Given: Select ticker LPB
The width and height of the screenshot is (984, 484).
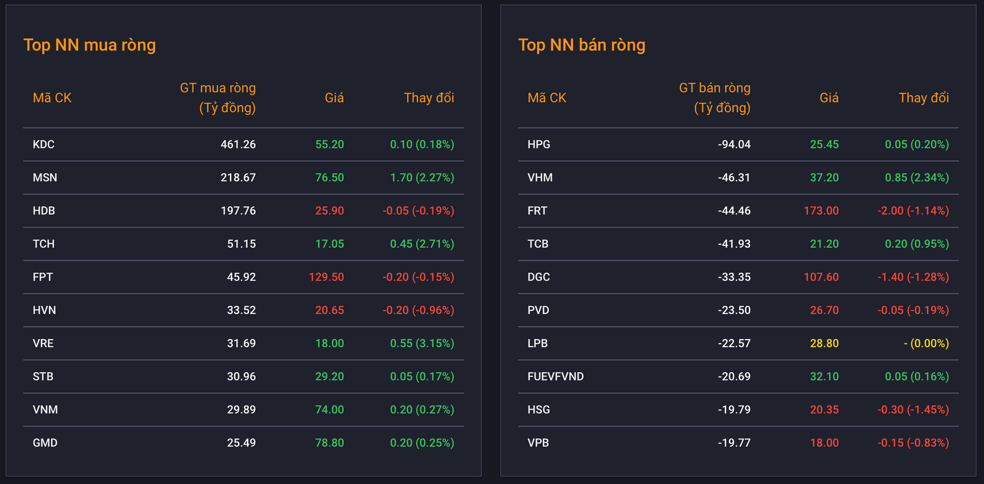Looking at the screenshot, I should [538, 343].
